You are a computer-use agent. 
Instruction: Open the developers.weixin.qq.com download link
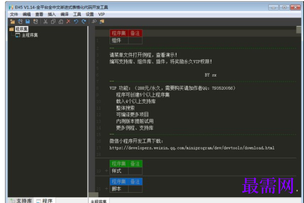[x=192, y=148]
